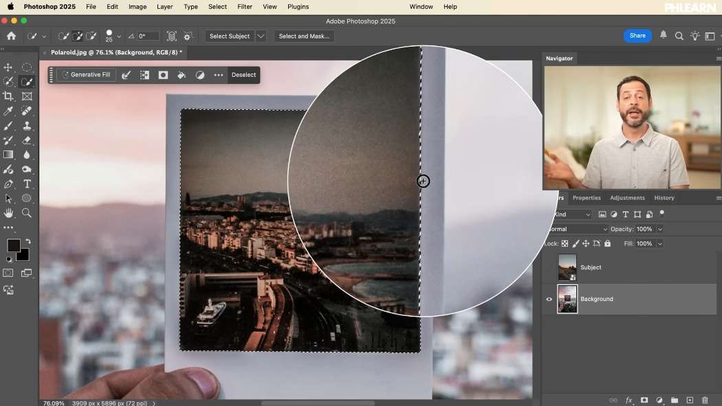This screenshot has width=722, height=406.
Task: Swap foreground and background colors
Action: (x=28, y=241)
